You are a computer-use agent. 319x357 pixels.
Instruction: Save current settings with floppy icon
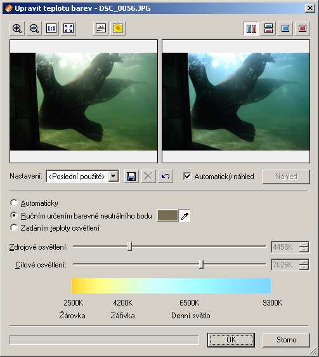point(131,176)
